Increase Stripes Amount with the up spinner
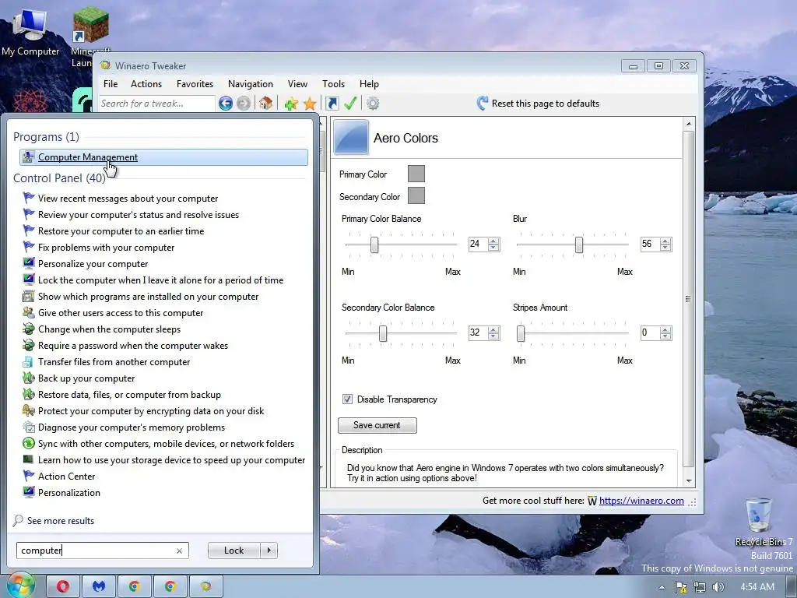Screen dimensions: 797x598 coord(665,330)
